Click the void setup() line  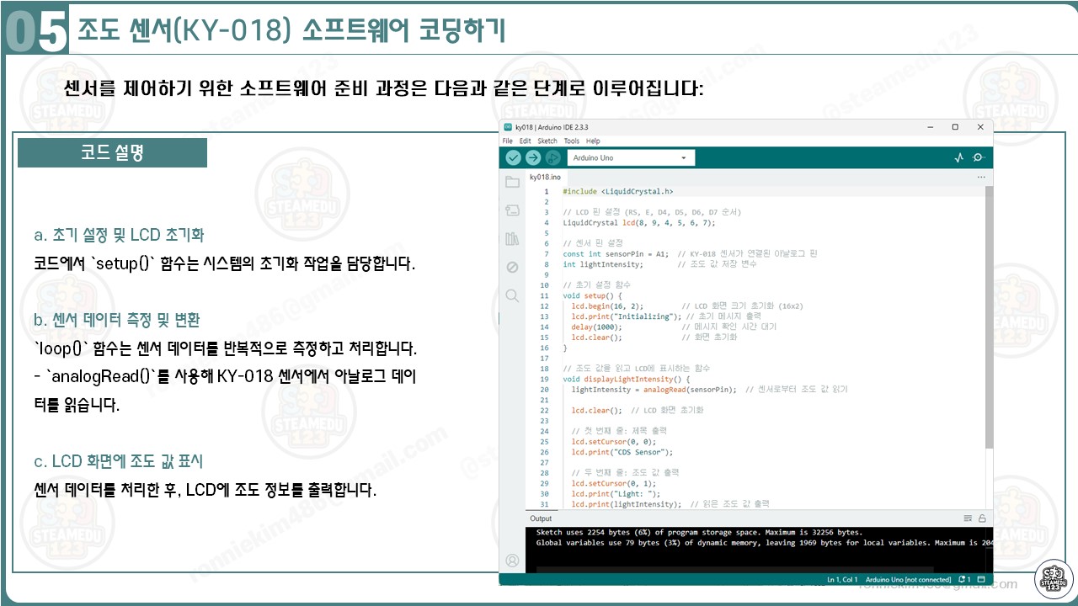[592, 295]
